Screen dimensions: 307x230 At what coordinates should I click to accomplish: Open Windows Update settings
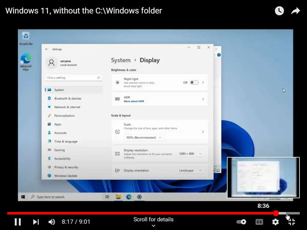(74, 175)
